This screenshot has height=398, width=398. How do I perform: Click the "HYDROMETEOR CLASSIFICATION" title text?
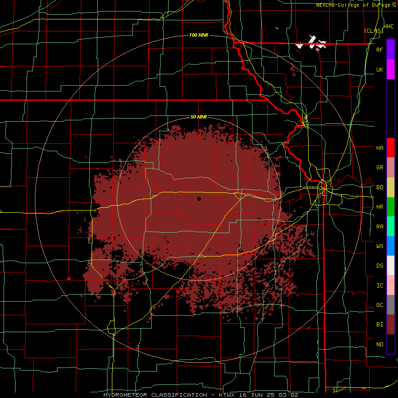pos(156,395)
